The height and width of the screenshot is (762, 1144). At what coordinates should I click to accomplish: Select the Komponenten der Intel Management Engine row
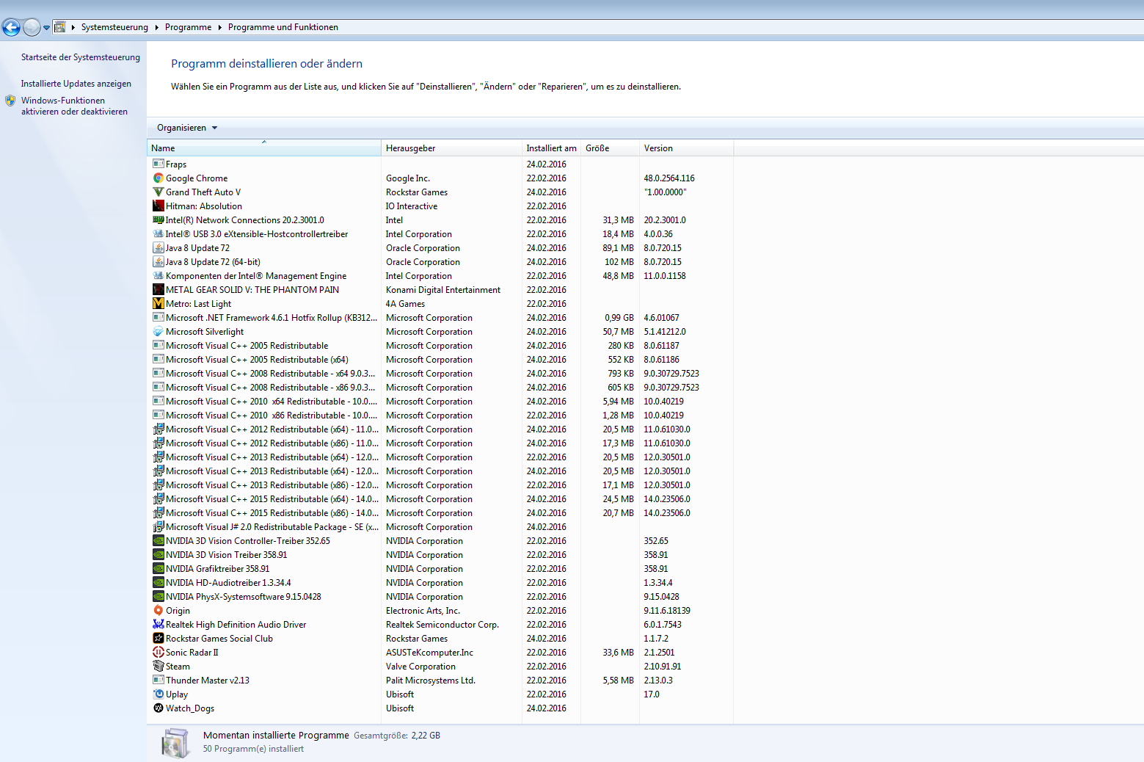click(440, 276)
